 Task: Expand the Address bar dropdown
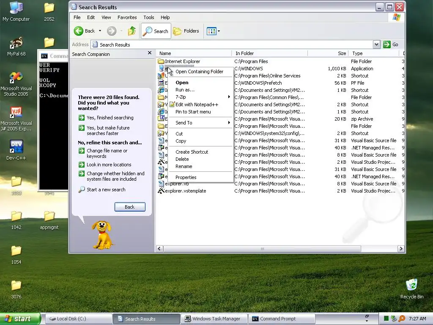376,44
